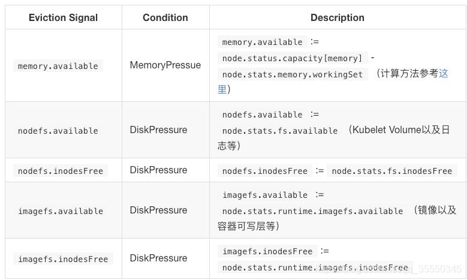
Task: Click the node.stats.fs.available code text
Action: [280, 130]
